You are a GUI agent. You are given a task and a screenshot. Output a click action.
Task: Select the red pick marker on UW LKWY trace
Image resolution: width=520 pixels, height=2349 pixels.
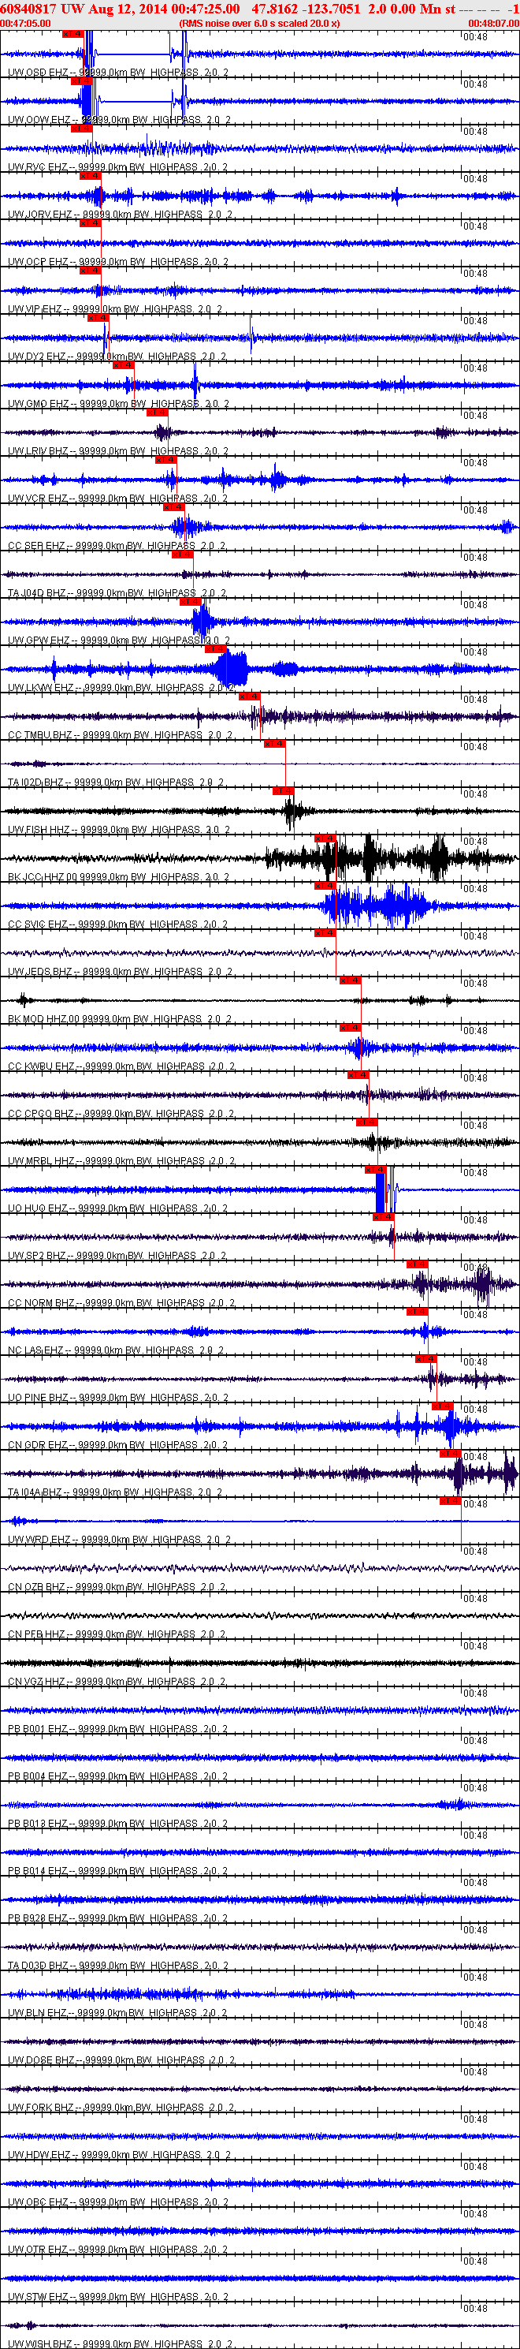coord(217,649)
